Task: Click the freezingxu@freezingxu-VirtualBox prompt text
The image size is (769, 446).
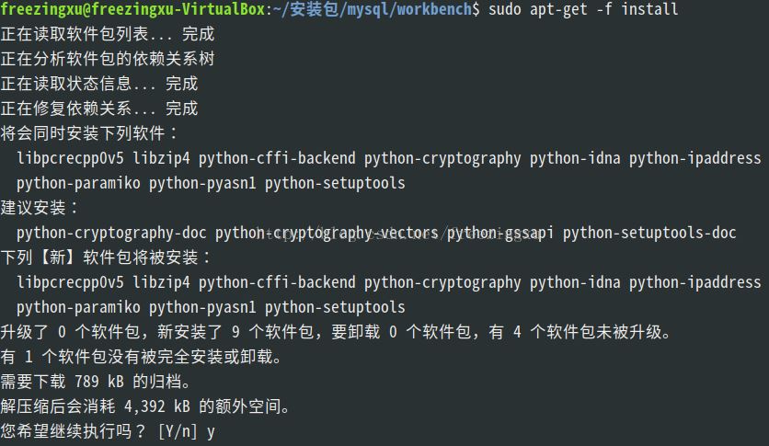Action: [132, 9]
